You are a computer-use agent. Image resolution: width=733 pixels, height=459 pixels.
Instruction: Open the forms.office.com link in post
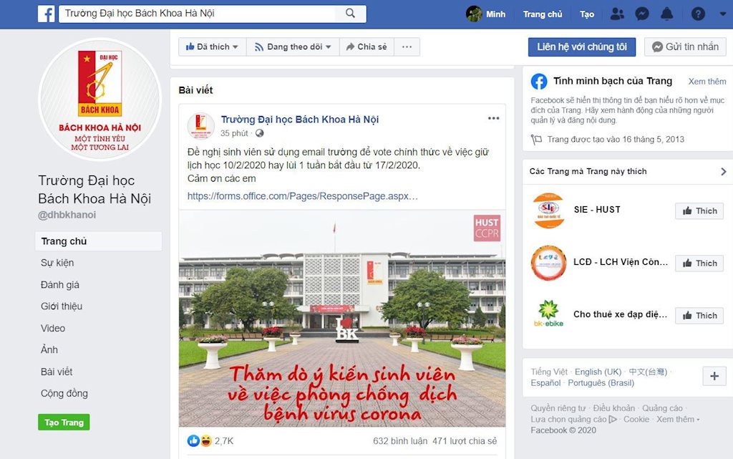[302, 195]
